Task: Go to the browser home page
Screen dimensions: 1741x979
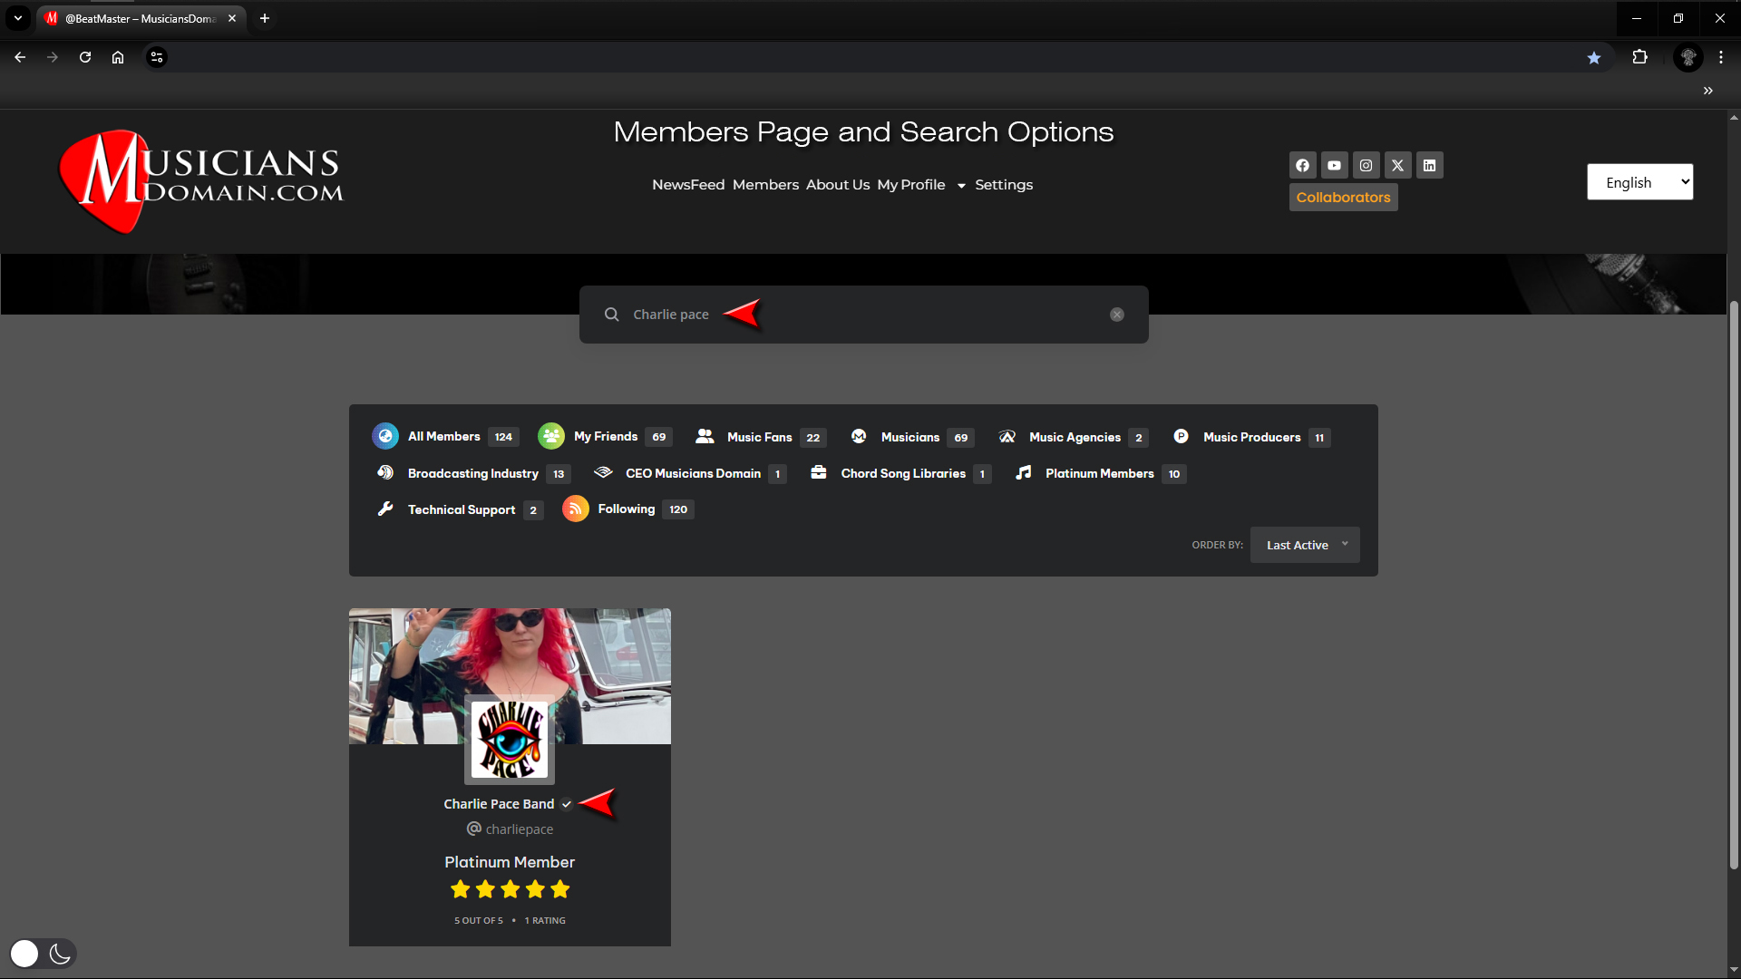Action: click(118, 57)
